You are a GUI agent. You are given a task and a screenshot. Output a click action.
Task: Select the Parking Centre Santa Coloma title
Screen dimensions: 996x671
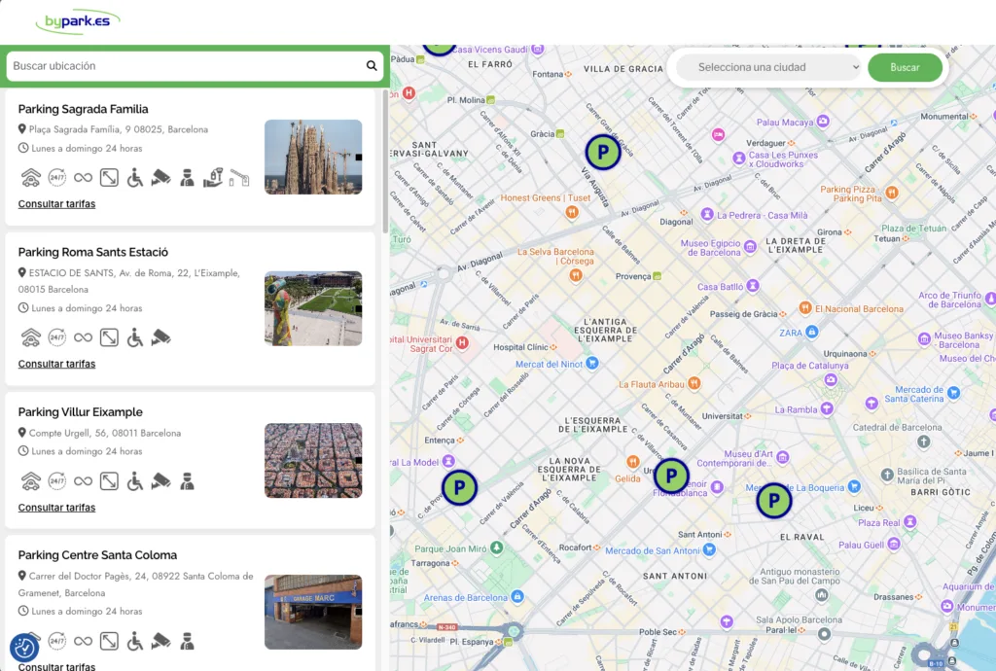tap(97, 555)
